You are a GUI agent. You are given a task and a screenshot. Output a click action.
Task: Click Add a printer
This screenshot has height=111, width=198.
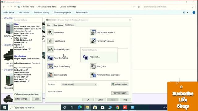click(x=24, y=12)
